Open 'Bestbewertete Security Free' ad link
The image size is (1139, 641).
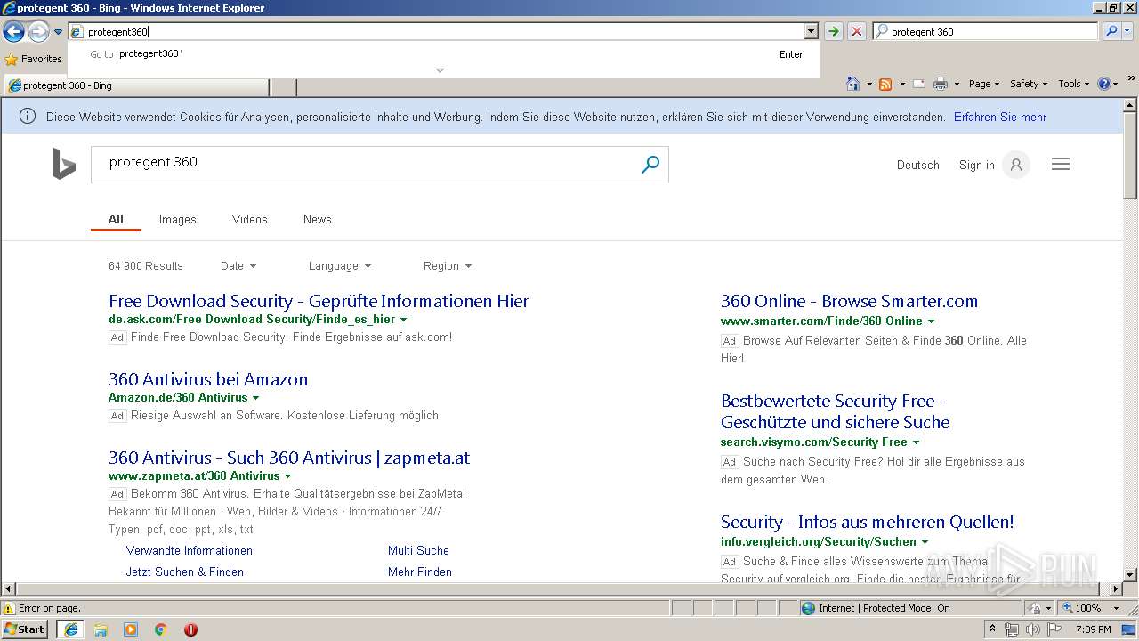pos(835,411)
